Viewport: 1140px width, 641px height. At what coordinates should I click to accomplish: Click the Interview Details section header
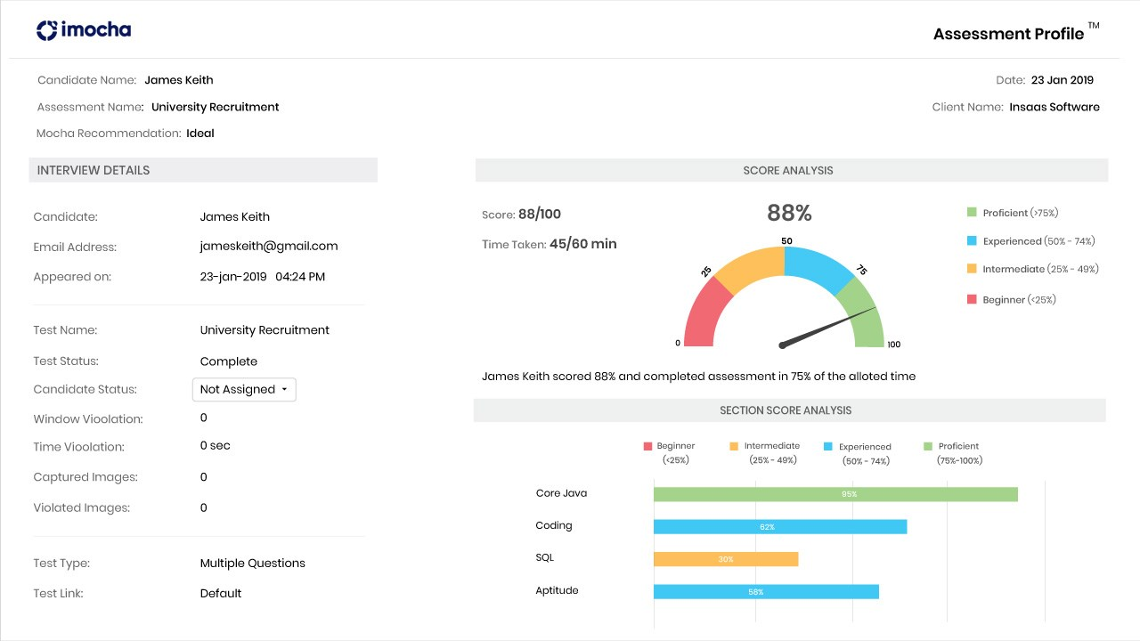pyautogui.click(x=203, y=170)
